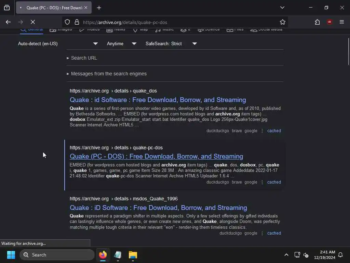The image size is (350, 263).
Task: Open a new tab with plus icon
Action: click(99, 8)
